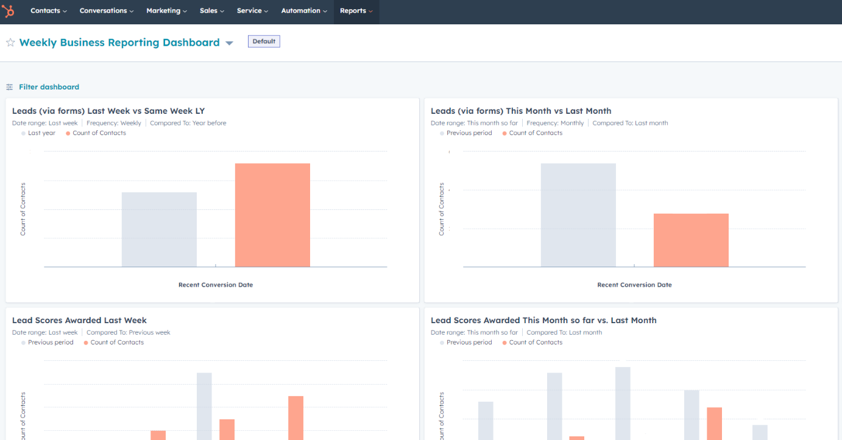Click the gray bar in This Month vs Last Month chart
The width and height of the screenshot is (842, 440).
point(578,215)
